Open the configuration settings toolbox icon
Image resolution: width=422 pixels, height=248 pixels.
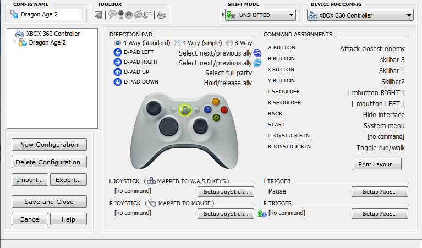98,15
